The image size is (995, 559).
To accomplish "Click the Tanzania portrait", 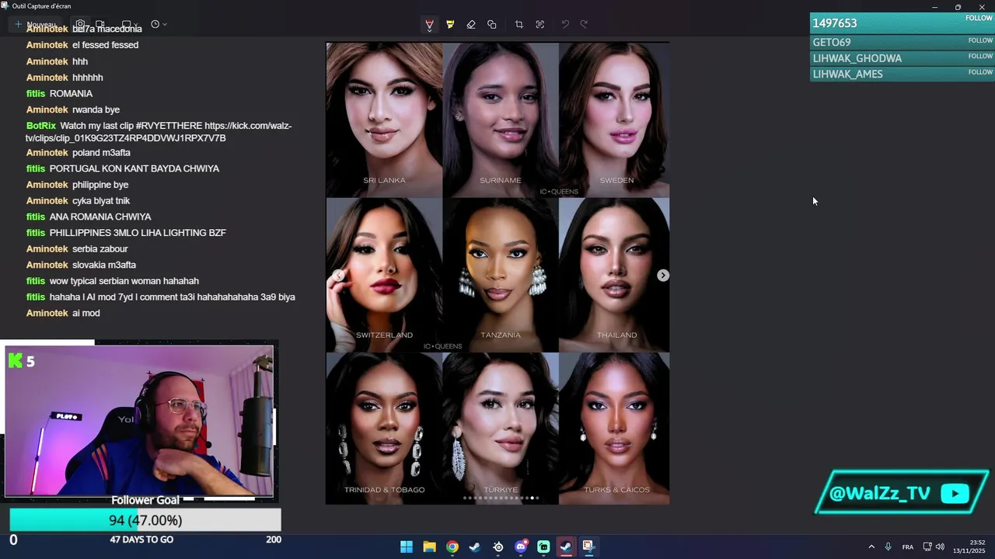I will coord(501,275).
